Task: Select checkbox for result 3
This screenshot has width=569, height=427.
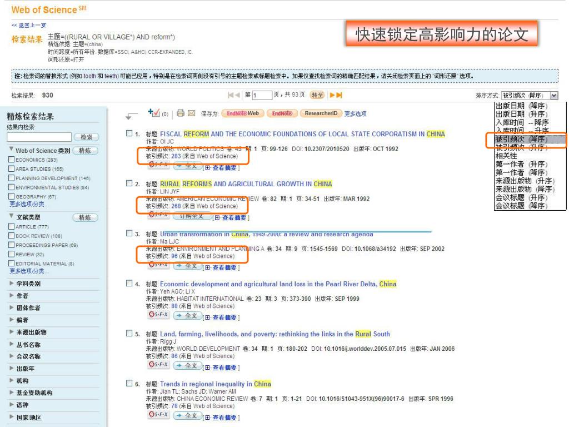Action: click(129, 233)
